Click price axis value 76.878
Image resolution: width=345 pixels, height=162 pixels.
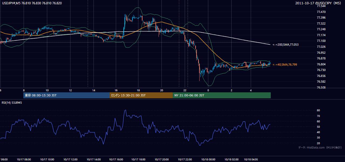pos(321,58)
